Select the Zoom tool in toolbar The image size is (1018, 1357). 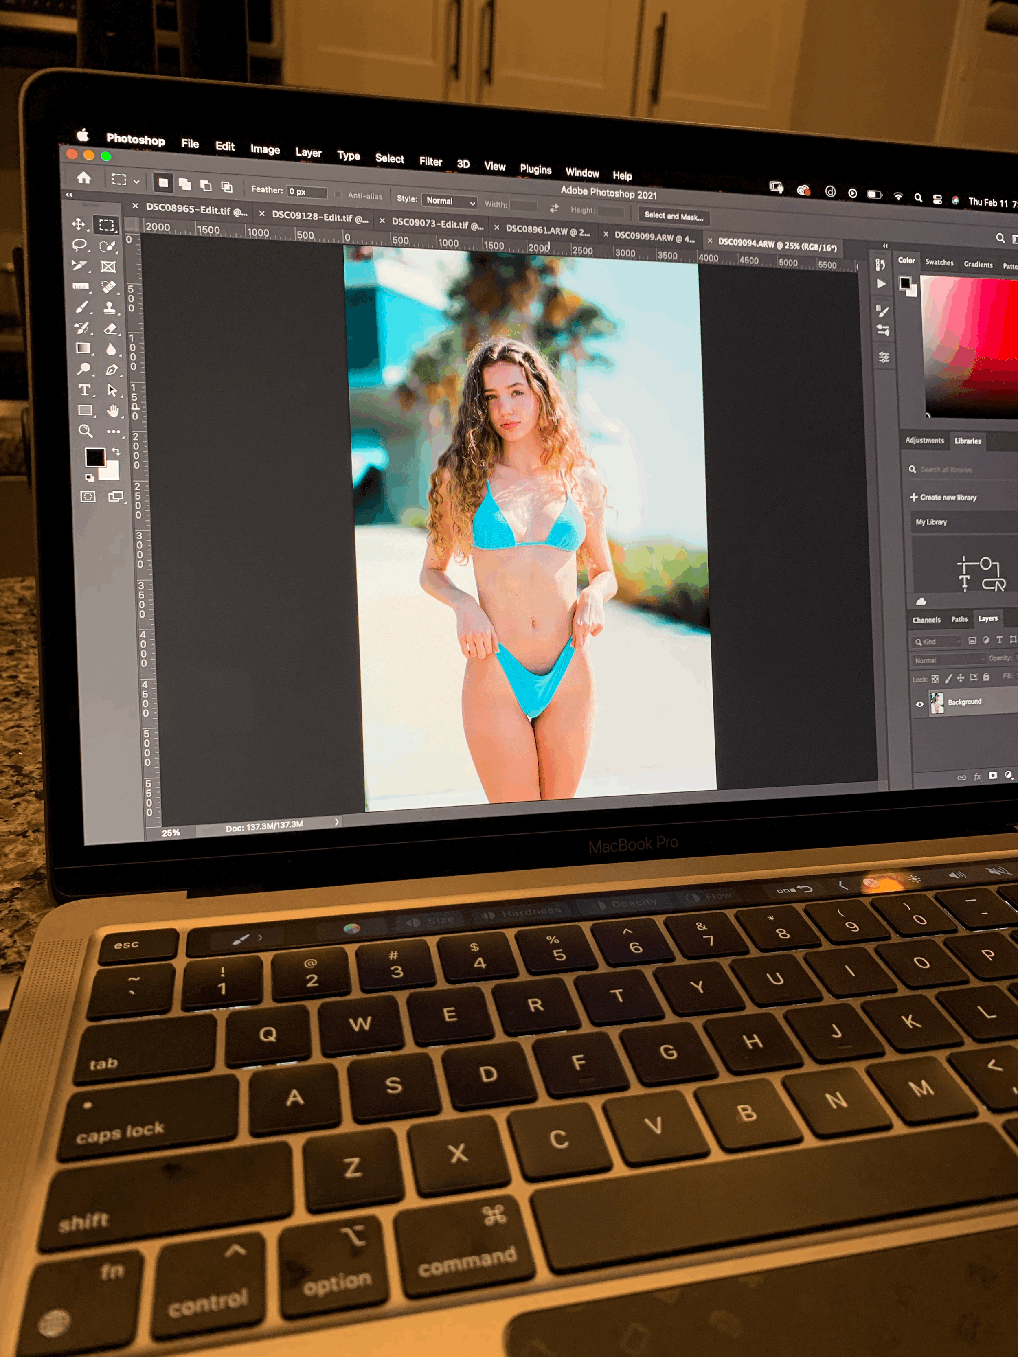coord(85,431)
